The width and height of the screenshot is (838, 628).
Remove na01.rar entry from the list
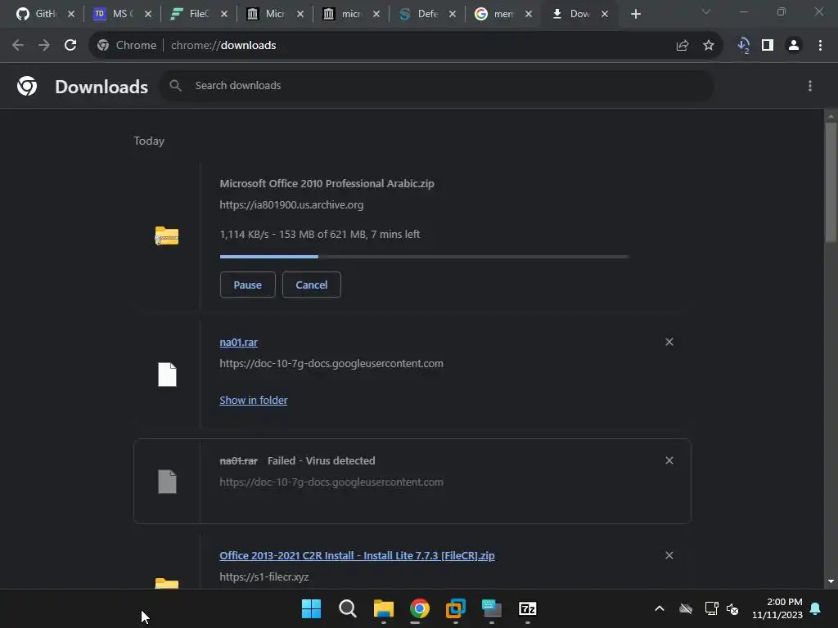pyautogui.click(x=669, y=342)
